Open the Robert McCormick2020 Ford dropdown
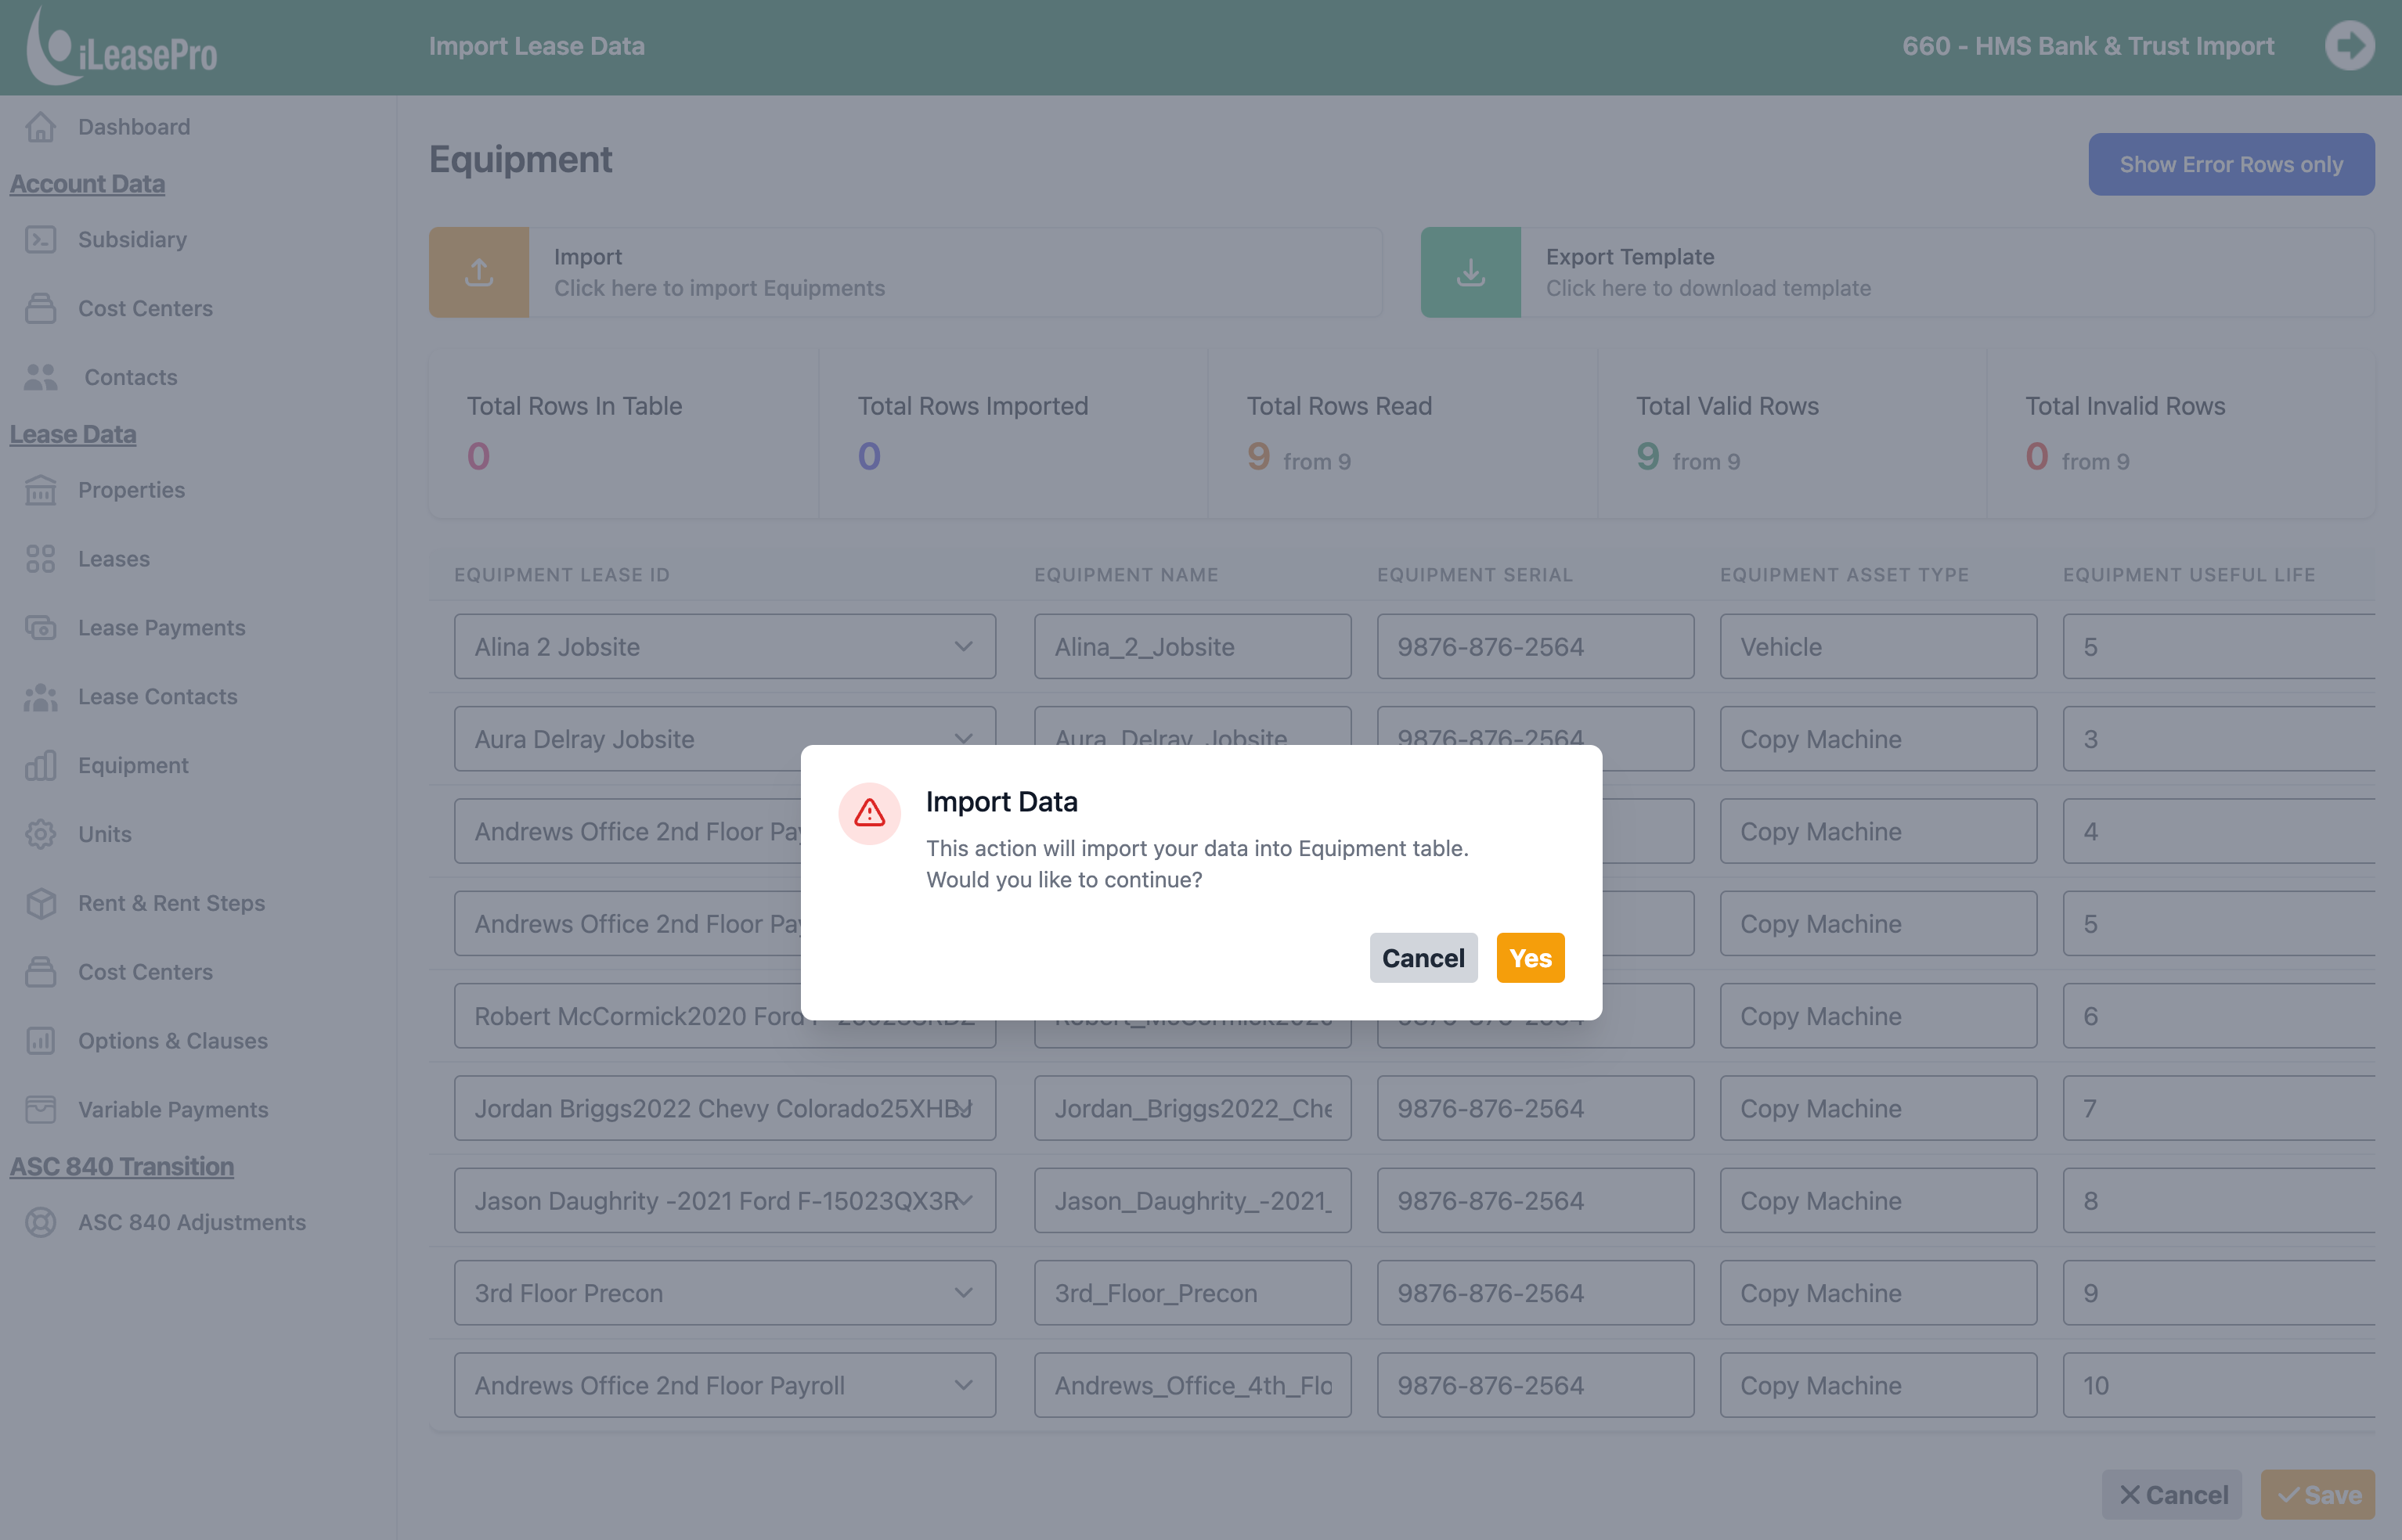 pos(725,1016)
